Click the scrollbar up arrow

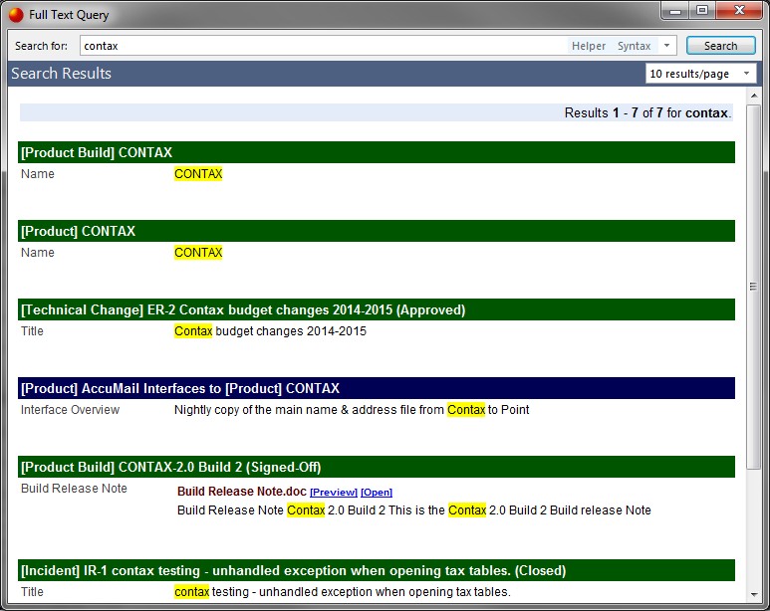(x=754, y=96)
